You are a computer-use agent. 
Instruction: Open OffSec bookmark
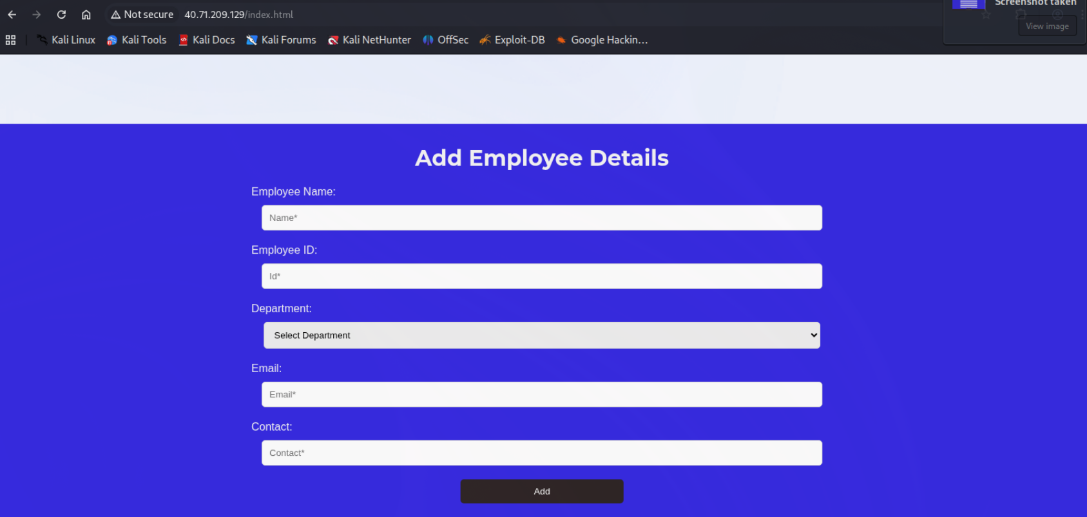tap(446, 40)
